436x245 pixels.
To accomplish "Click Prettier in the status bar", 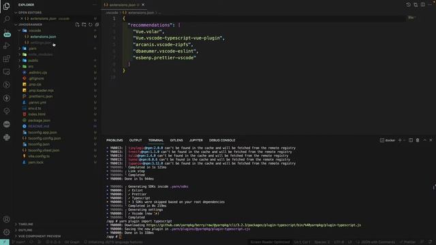I will pyautogui.click(x=408, y=242).
